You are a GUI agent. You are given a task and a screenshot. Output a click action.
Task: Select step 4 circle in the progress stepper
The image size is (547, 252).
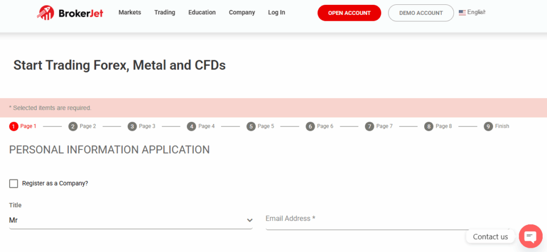pyautogui.click(x=192, y=126)
